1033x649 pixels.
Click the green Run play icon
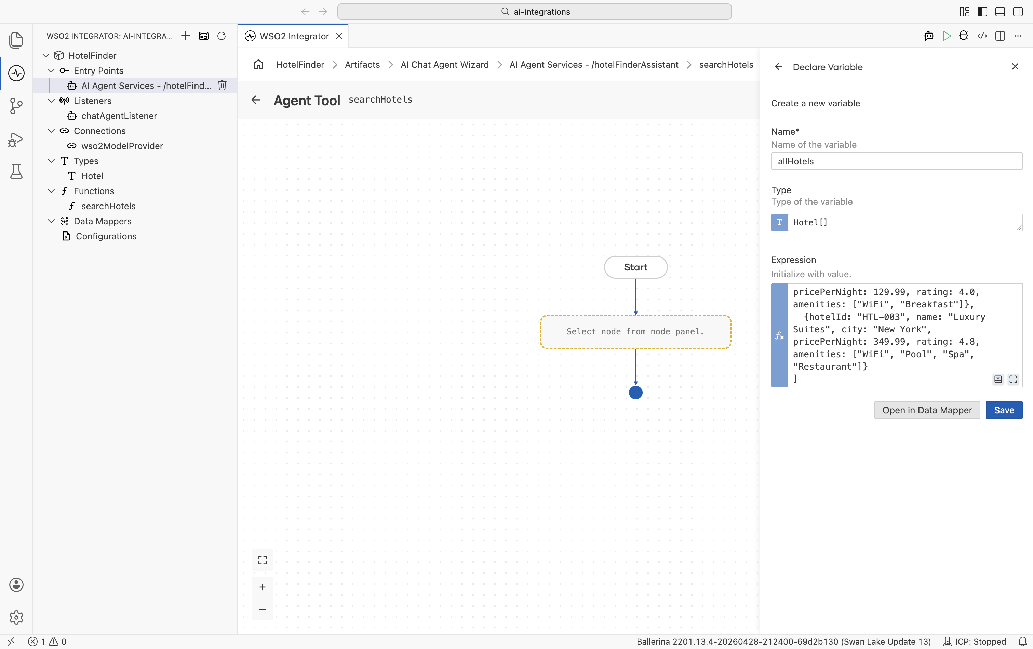(x=947, y=36)
